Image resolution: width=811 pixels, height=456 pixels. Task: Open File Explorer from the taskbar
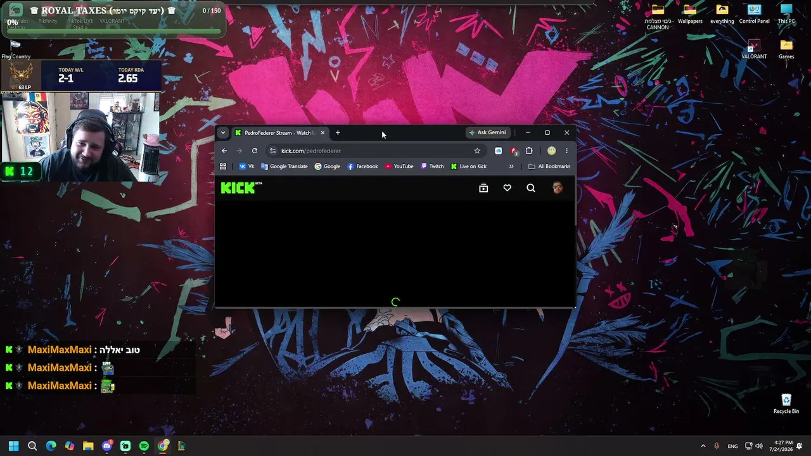88,446
